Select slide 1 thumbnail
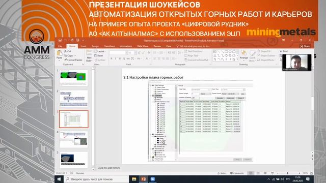Screen dimensions: 326x183 coord(73,78)
